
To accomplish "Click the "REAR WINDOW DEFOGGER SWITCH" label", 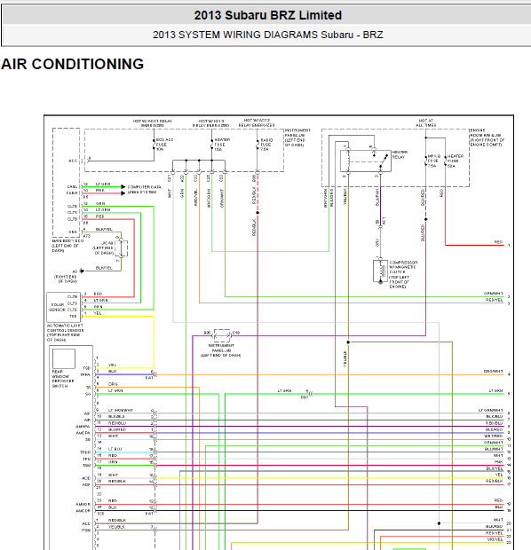I will [x=63, y=379].
